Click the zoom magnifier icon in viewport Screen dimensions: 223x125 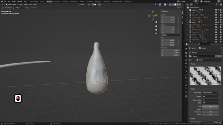[x=156, y=22]
